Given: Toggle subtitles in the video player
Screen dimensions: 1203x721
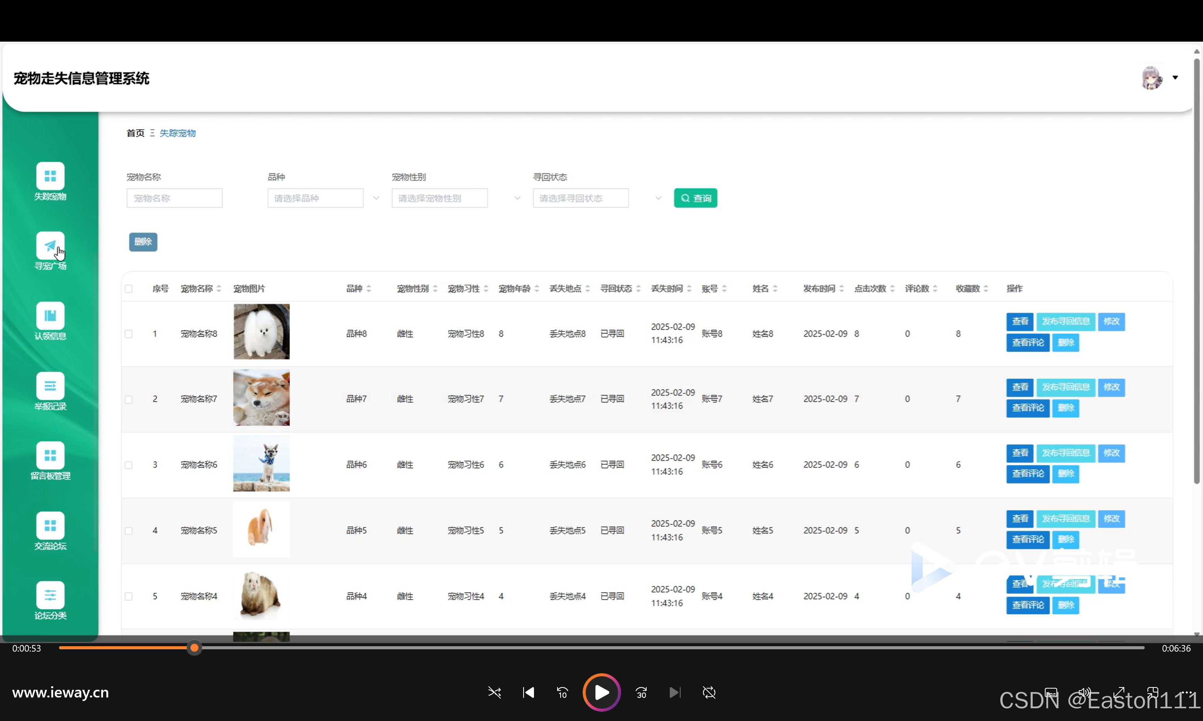Looking at the screenshot, I should tap(1051, 692).
